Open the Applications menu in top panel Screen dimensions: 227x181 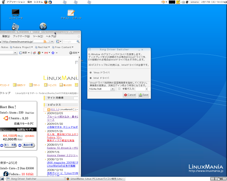[15, 2]
